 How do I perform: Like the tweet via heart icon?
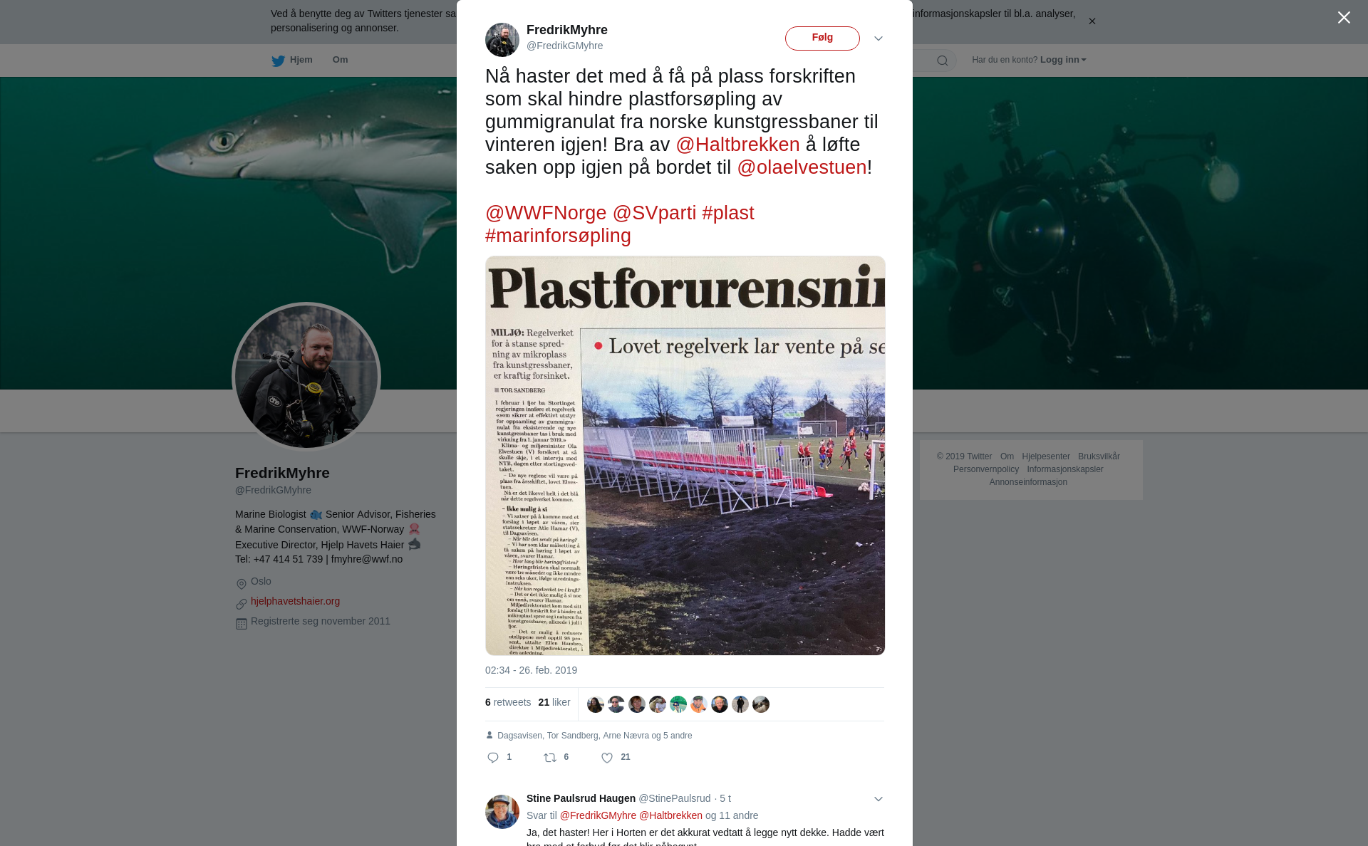click(607, 758)
